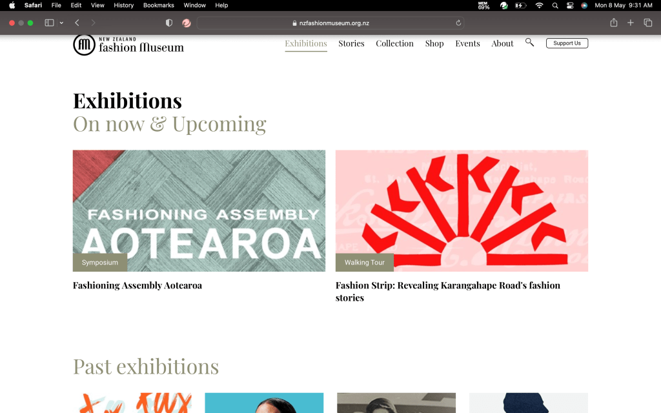Click the site search magnifier icon
Screen dimensions: 661x413
coord(529,43)
